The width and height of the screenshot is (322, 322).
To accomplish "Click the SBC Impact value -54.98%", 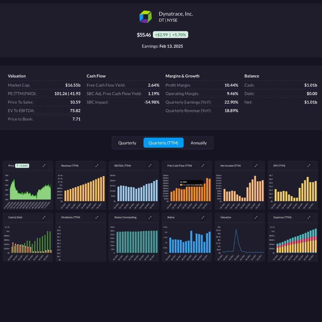I will [151, 102].
